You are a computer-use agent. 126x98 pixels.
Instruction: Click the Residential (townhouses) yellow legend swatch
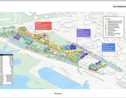click(x=106, y=21)
